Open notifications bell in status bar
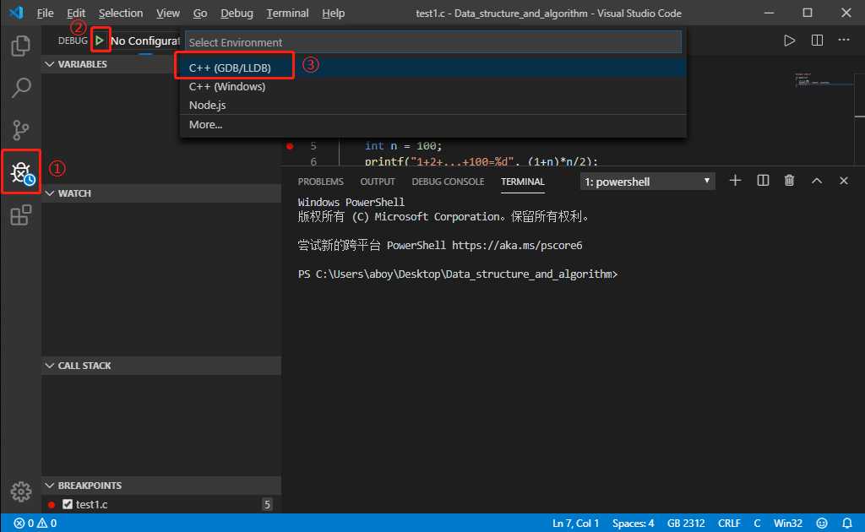This screenshot has width=865, height=532. (846, 523)
